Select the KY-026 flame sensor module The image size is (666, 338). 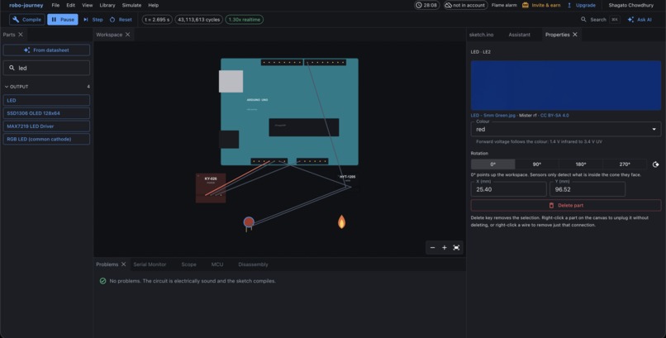tap(211, 188)
